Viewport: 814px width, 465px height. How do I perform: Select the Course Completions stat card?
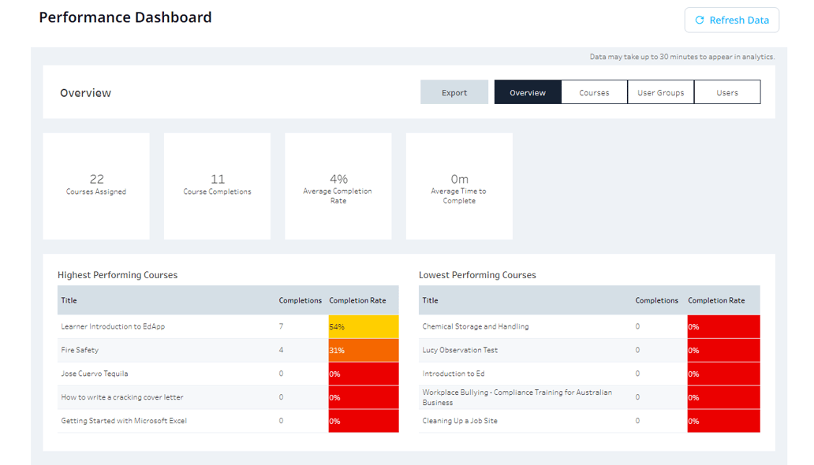pyautogui.click(x=217, y=186)
